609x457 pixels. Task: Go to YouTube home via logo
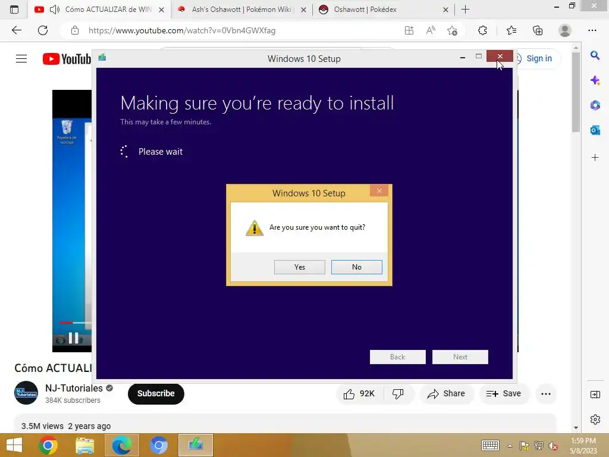click(67, 59)
